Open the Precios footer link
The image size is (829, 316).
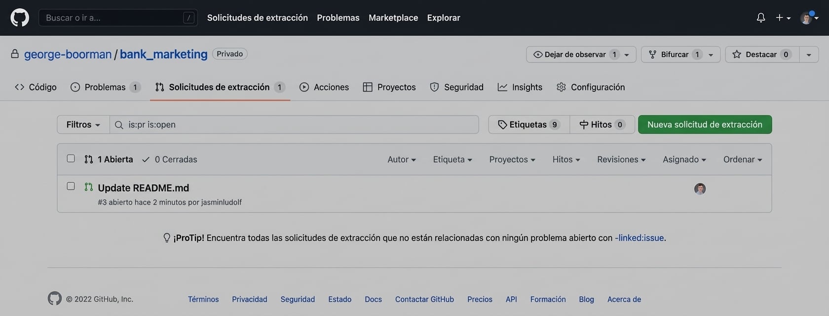(x=480, y=299)
